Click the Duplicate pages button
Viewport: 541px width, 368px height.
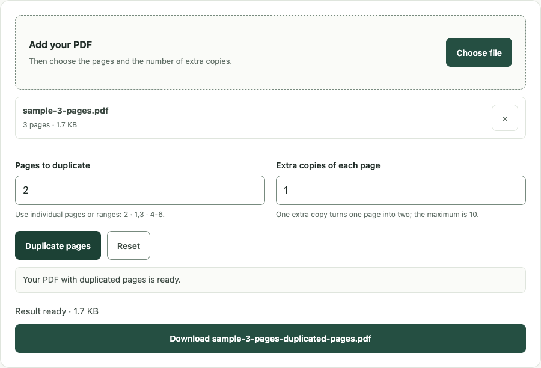coord(58,245)
